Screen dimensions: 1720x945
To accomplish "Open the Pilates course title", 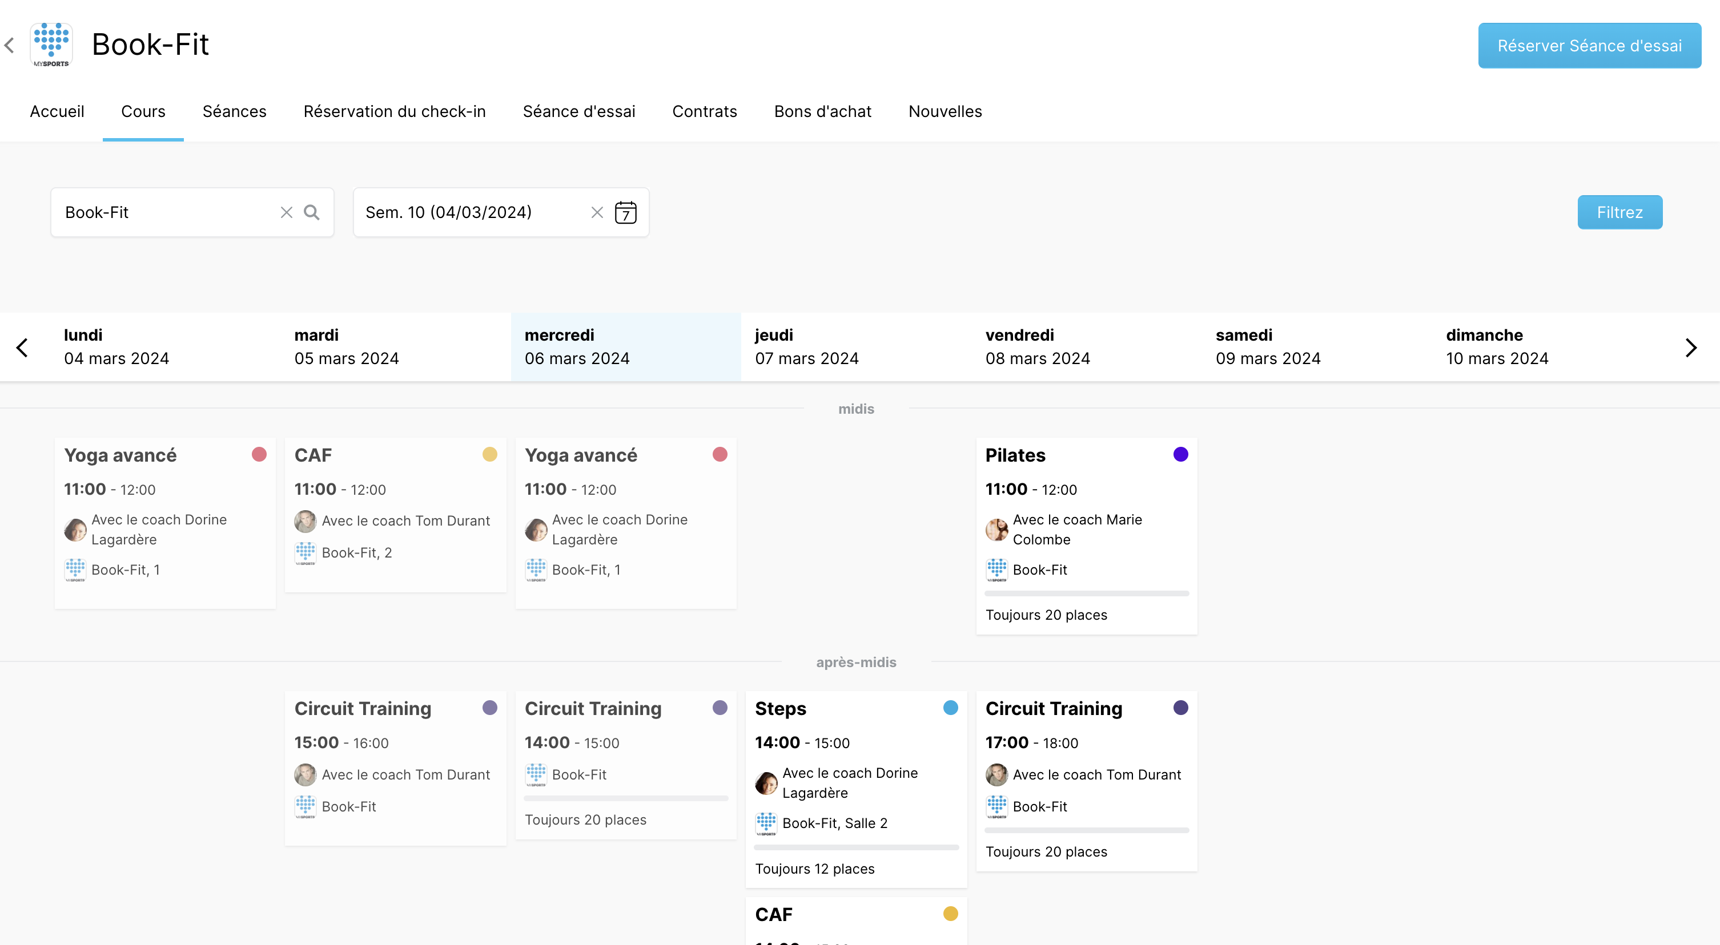I will pyautogui.click(x=1015, y=455).
